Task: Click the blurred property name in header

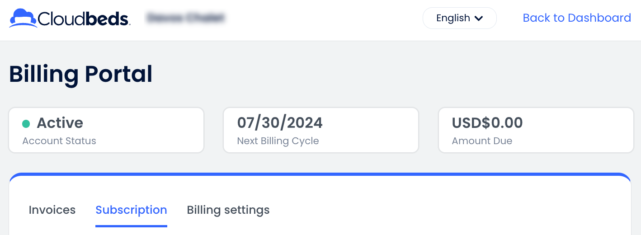Action: pos(186,18)
